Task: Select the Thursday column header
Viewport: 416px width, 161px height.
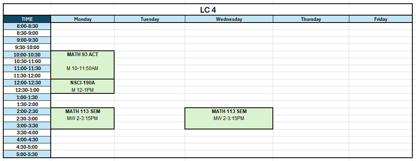Action: pyautogui.click(x=311, y=19)
